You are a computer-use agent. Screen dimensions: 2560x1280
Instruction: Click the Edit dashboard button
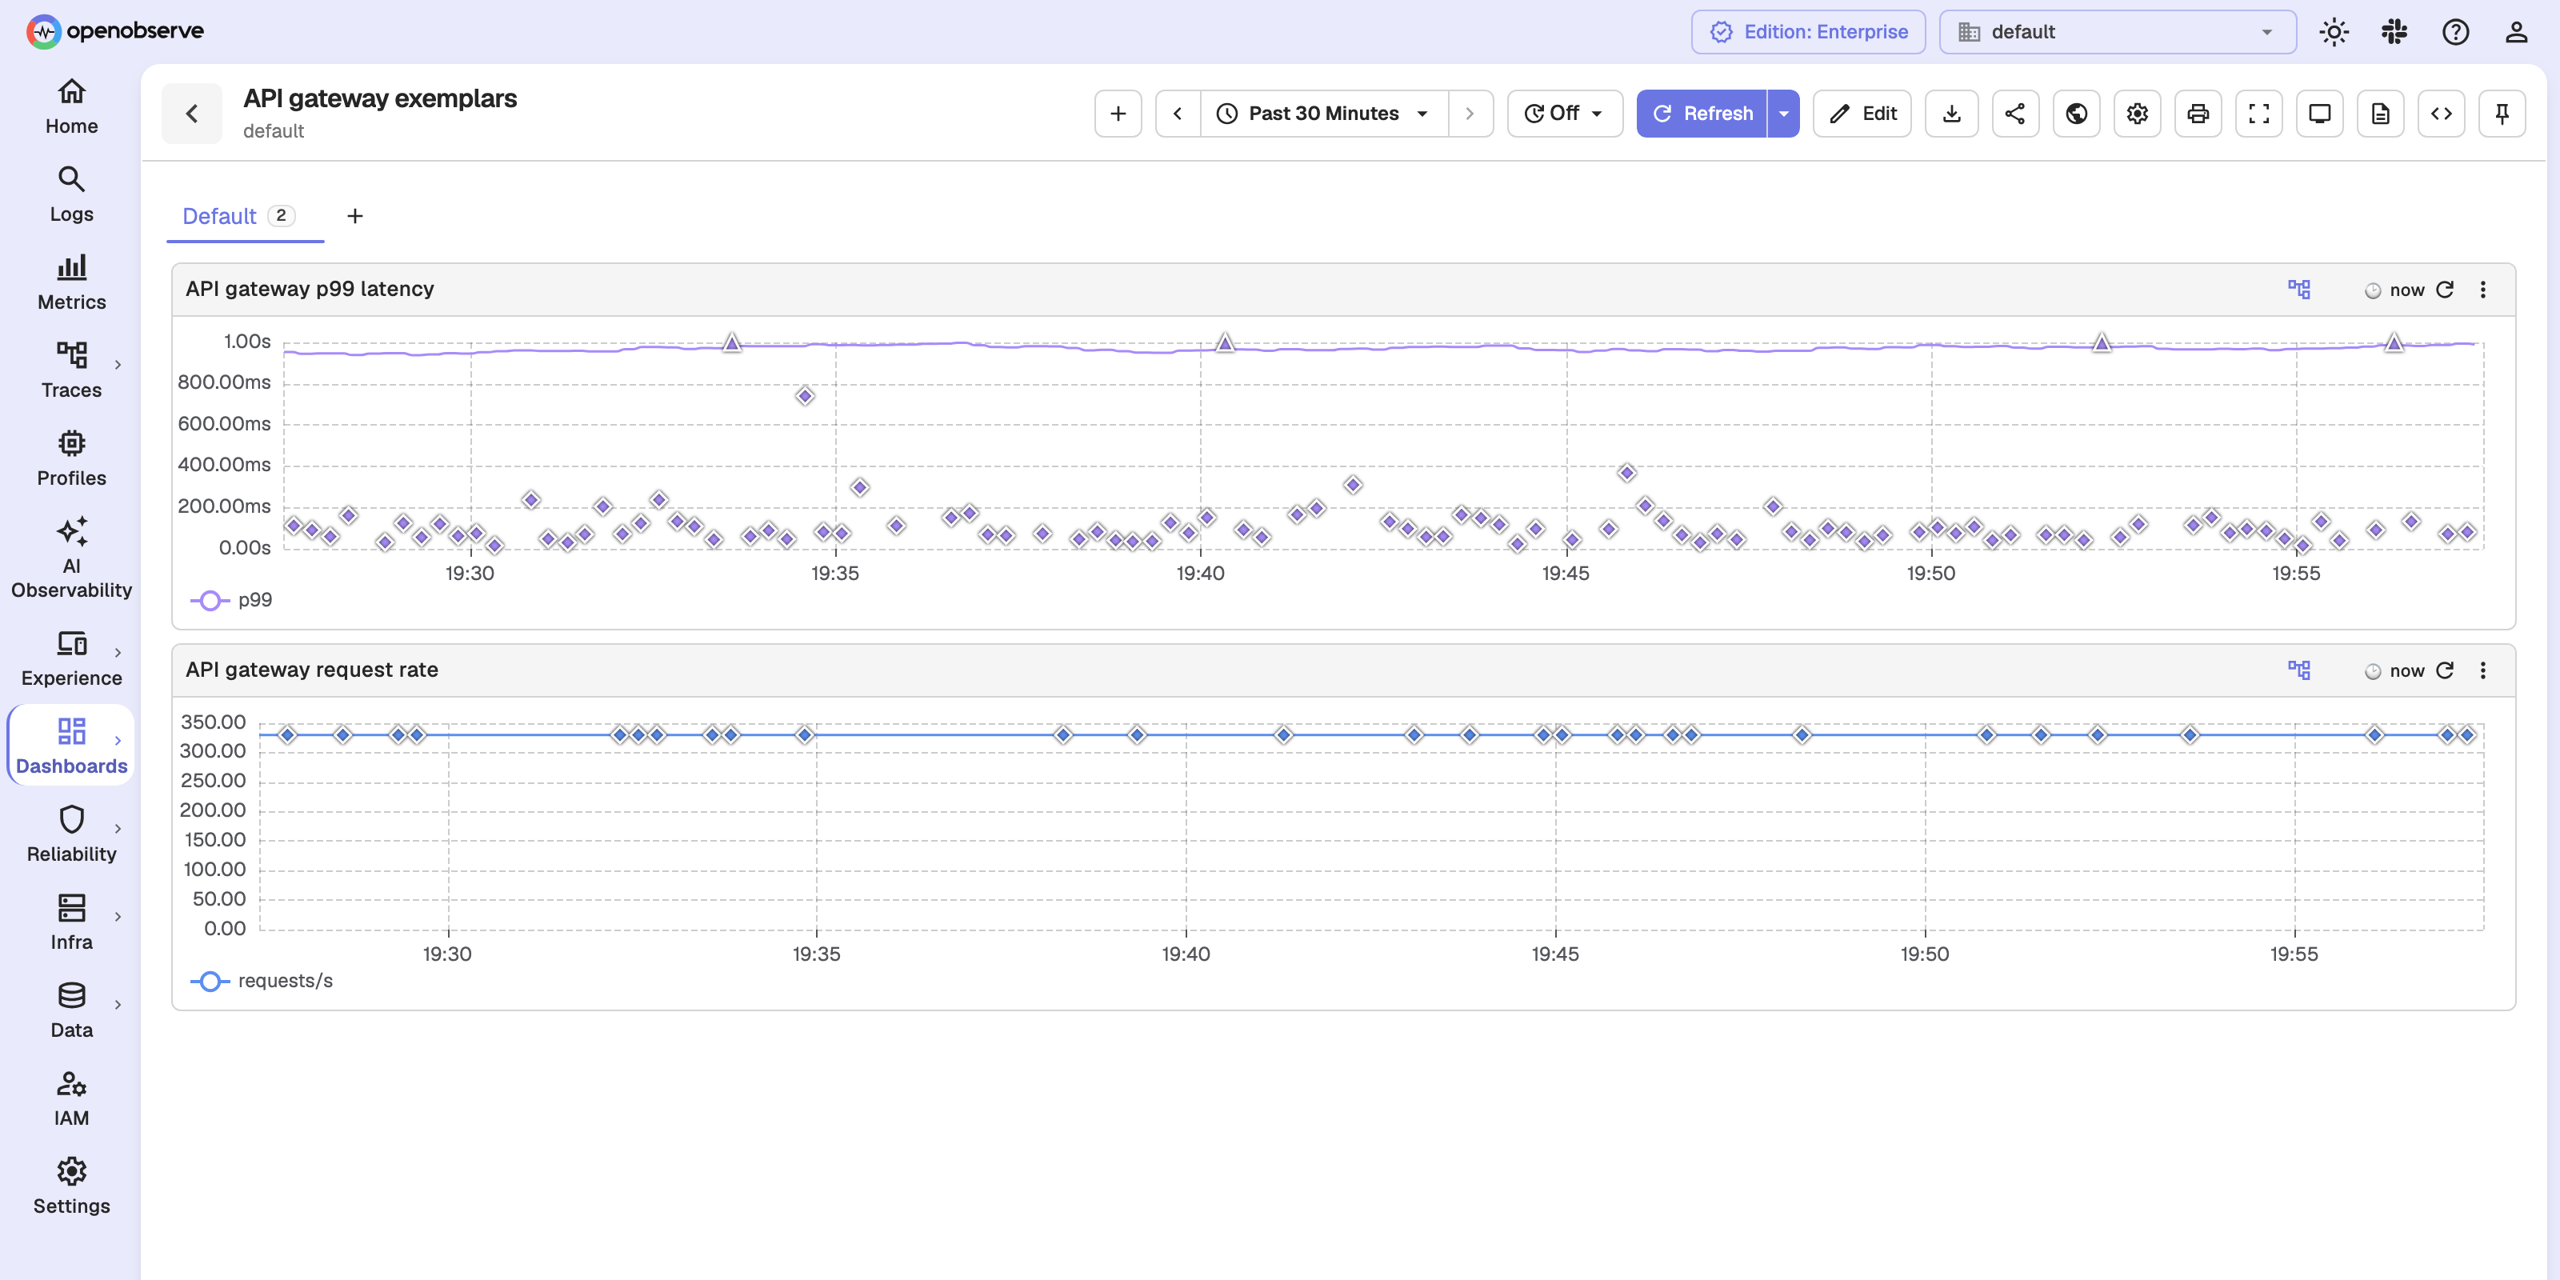pyautogui.click(x=1862, y=114)
